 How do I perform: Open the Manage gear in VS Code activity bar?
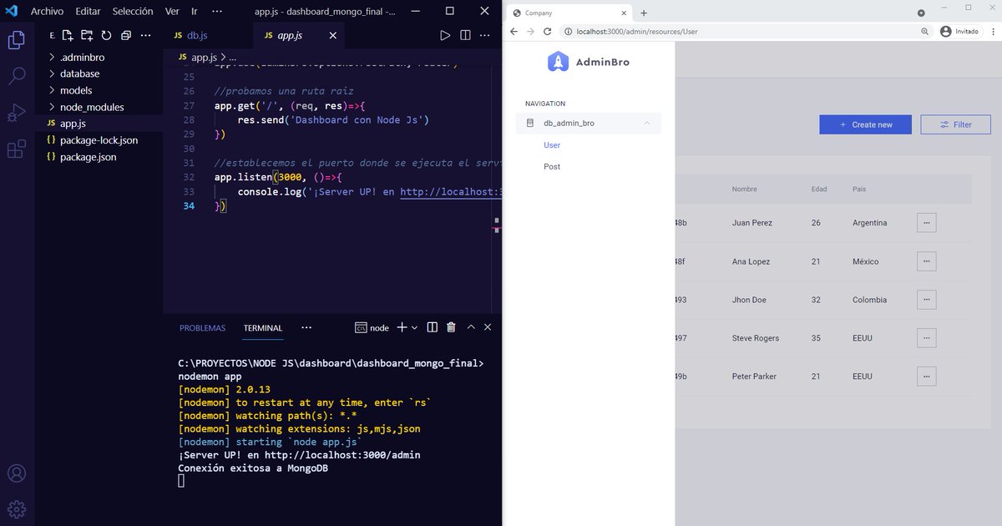(x=16, y=508)
